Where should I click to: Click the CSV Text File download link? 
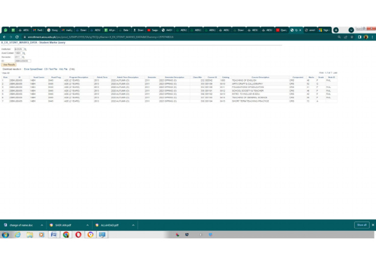click(x=50, y=69)
